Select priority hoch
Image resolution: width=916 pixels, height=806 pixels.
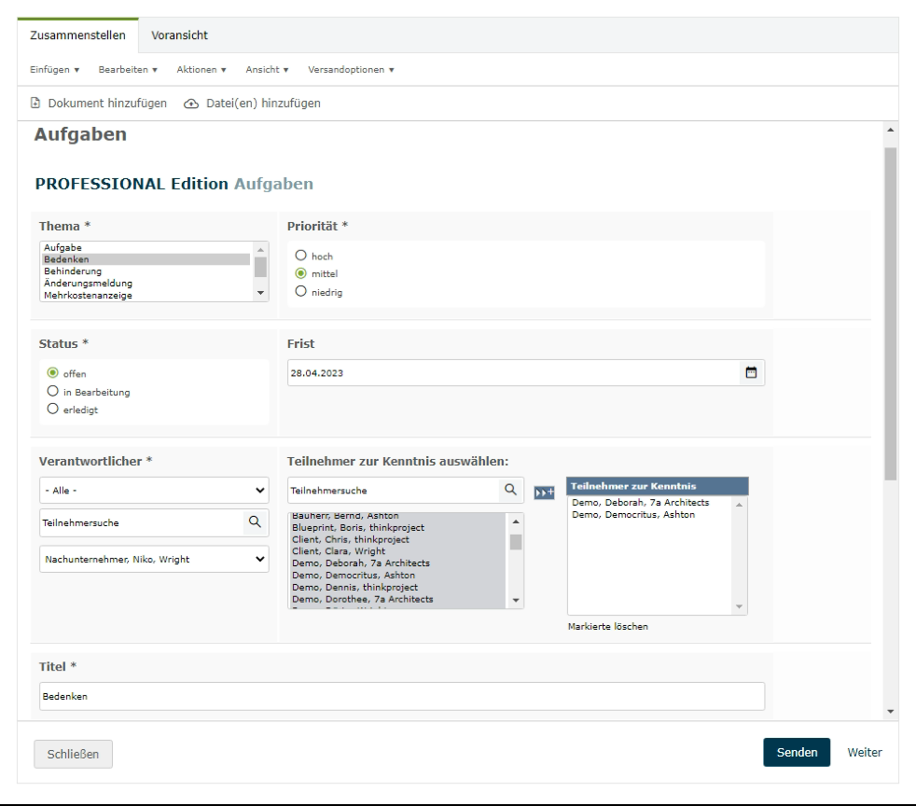coord(301,256)
